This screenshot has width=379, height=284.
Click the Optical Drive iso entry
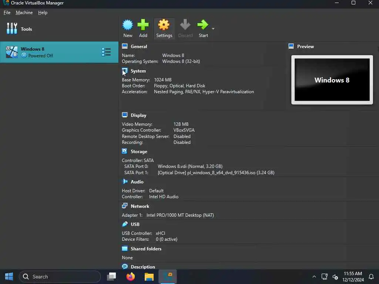[x=216, y=173]
